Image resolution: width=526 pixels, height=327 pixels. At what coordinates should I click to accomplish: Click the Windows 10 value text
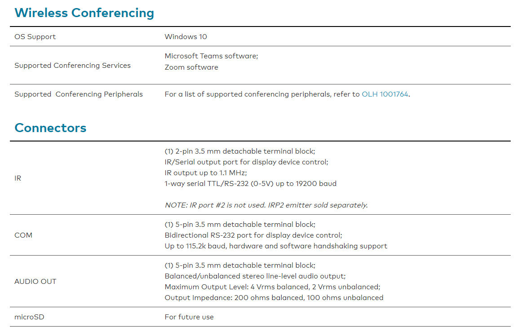point(186,37)
